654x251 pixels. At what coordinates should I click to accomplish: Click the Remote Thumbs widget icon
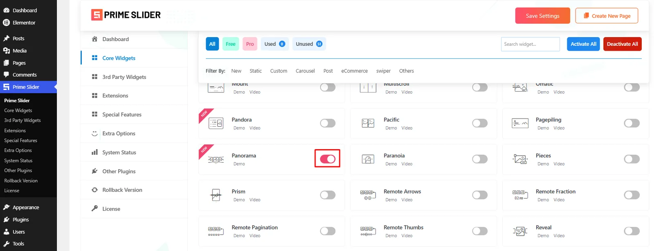click(368, 231)
